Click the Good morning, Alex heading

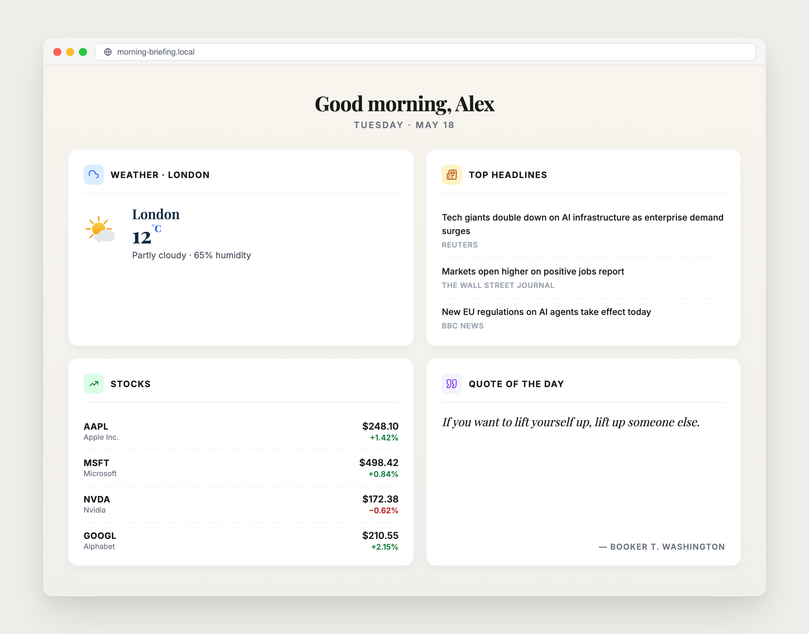(404, 104)
